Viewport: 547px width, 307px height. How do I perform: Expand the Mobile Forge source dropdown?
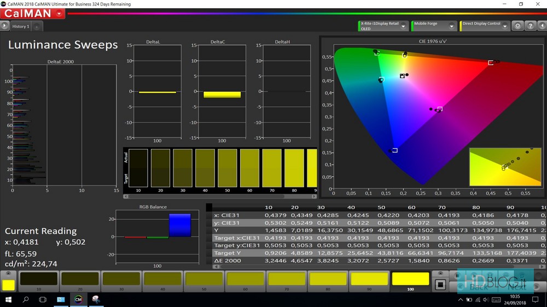[452, 26]
